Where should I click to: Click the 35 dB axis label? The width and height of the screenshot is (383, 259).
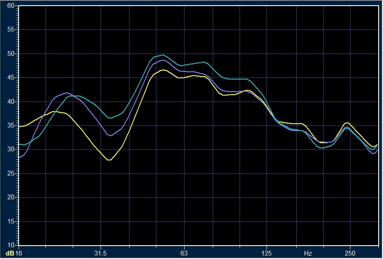pos(11,125)
